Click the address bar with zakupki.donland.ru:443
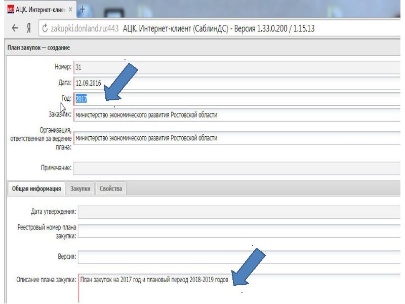405x304 pixels. (x=220, y=28)
